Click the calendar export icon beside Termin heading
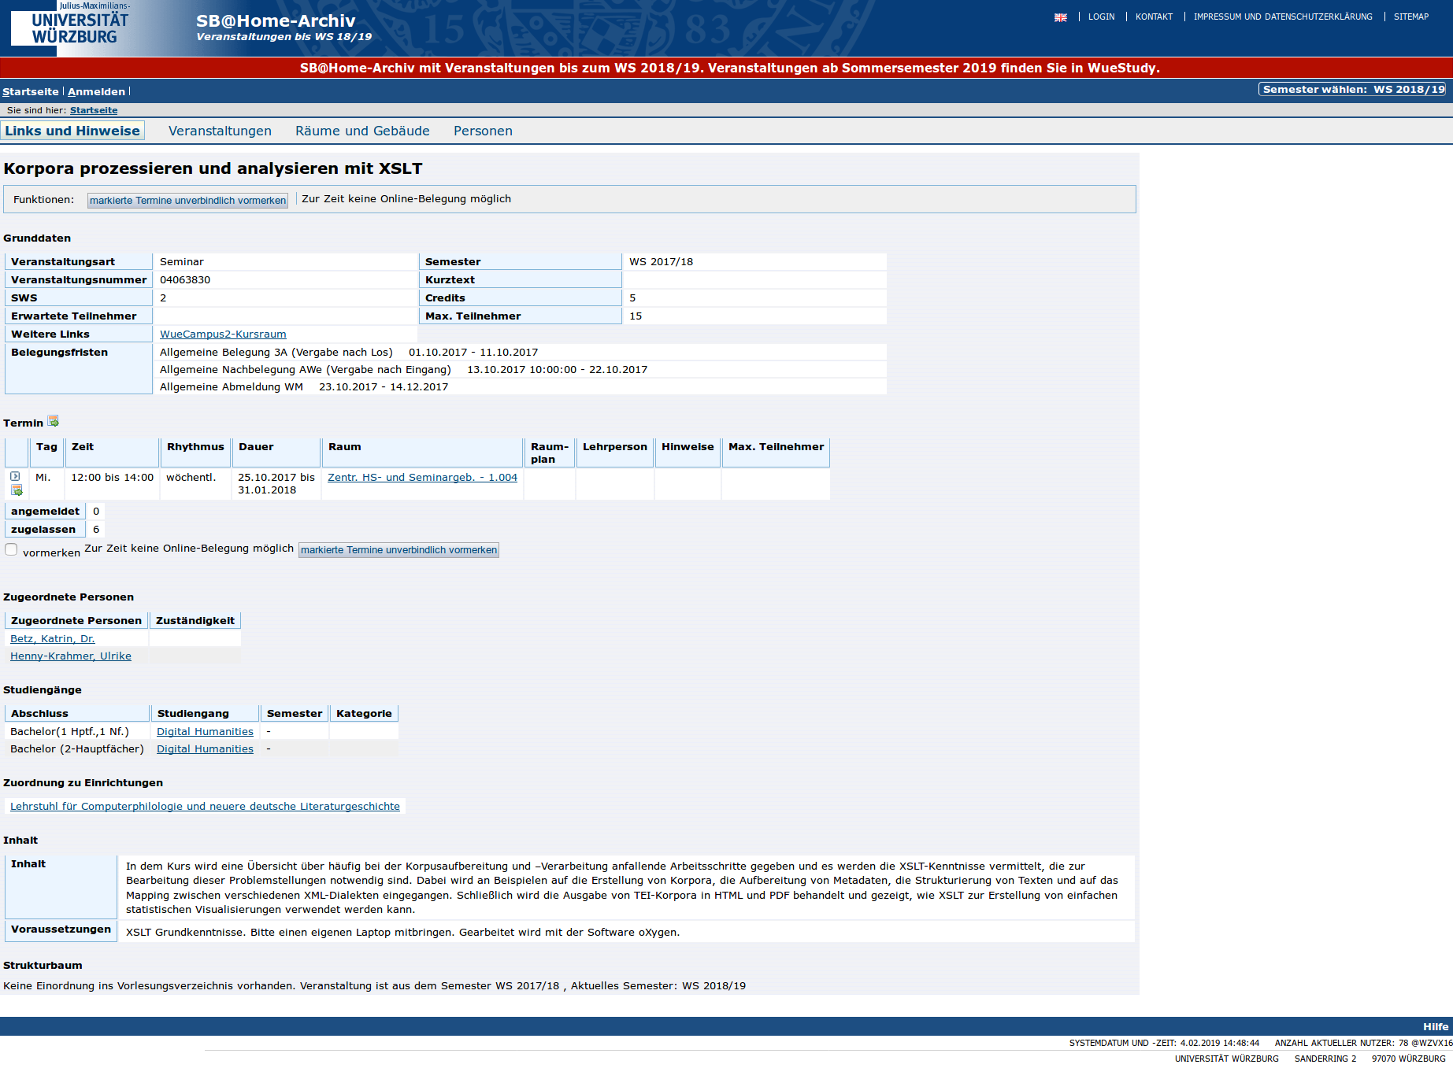 click(54, 422)
